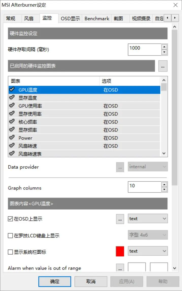The image size is (182, 291).
Task: Open the Benchmark tab
Action: (x=97, y=19)
